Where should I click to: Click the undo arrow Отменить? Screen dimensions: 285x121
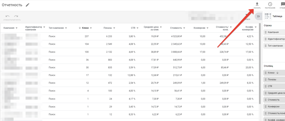coord(7,16)
